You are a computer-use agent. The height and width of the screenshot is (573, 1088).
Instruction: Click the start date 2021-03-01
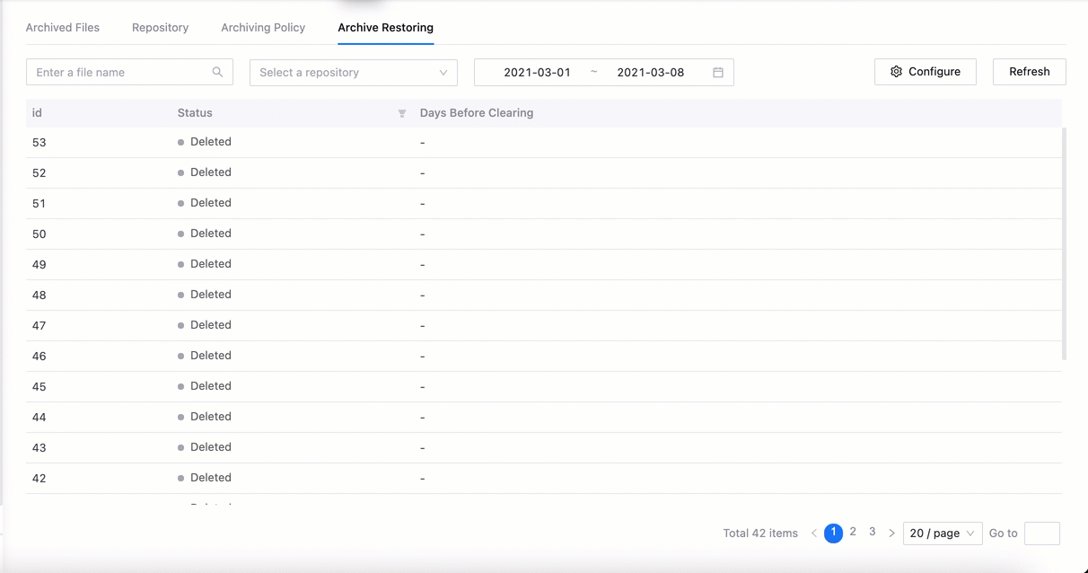537,73
